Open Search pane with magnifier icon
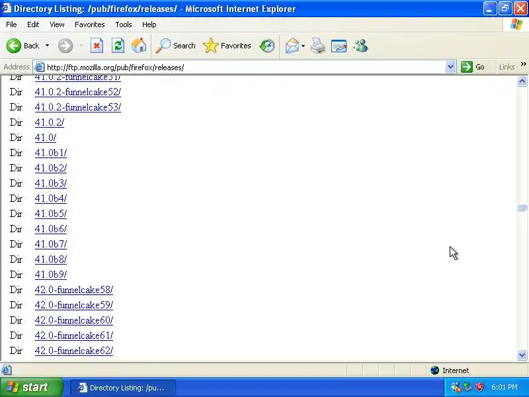Screen dimensions: 529x397 pyautogui.click(x=175, y=46)
